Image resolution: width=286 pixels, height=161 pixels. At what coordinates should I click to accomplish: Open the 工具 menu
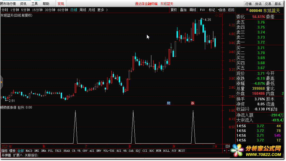pos(34,4)
